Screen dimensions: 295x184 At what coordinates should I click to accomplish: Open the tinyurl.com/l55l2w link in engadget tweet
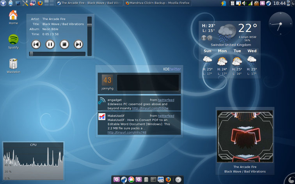click(150, 108)
